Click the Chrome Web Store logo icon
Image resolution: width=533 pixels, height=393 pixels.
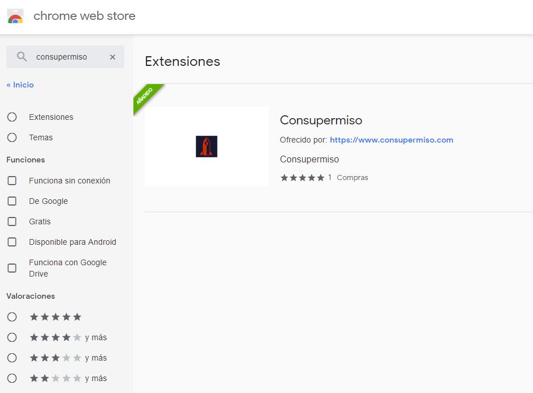(x=15, y=16)
